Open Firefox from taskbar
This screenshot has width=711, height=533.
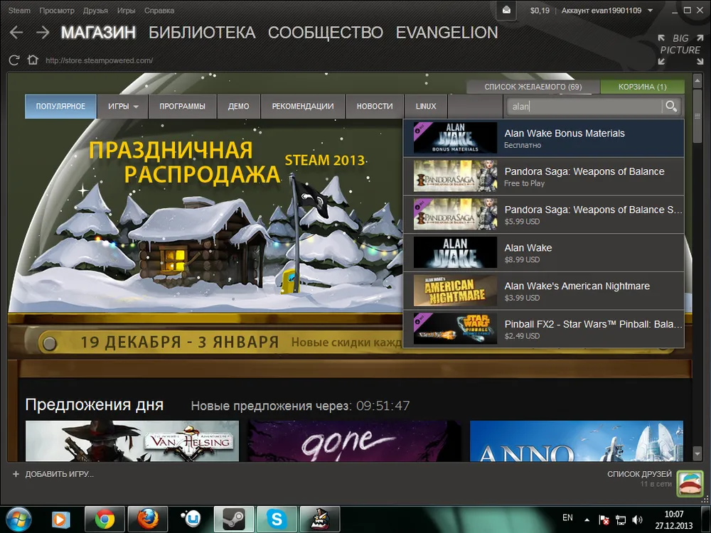pyautogui.click(x=148, y=519)
